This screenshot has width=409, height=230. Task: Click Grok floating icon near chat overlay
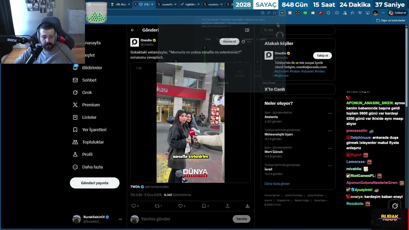(x=395, y=206)
